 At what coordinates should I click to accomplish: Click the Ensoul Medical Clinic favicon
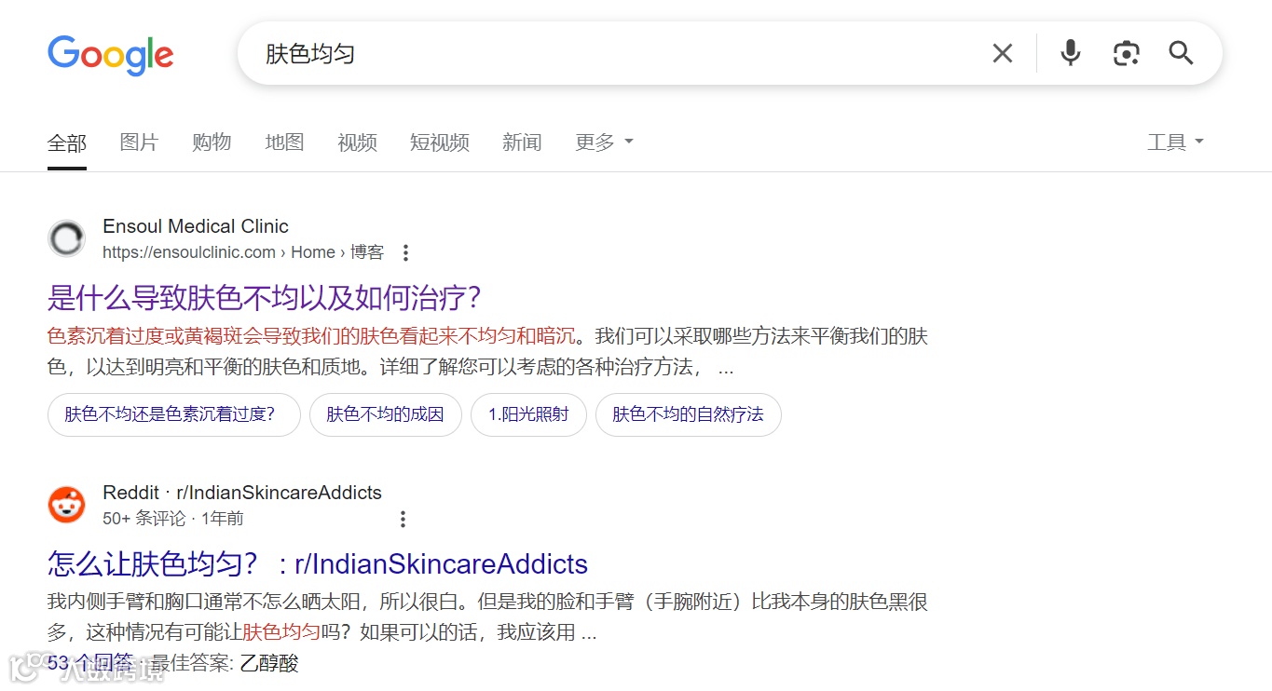(x=66, y=238)
